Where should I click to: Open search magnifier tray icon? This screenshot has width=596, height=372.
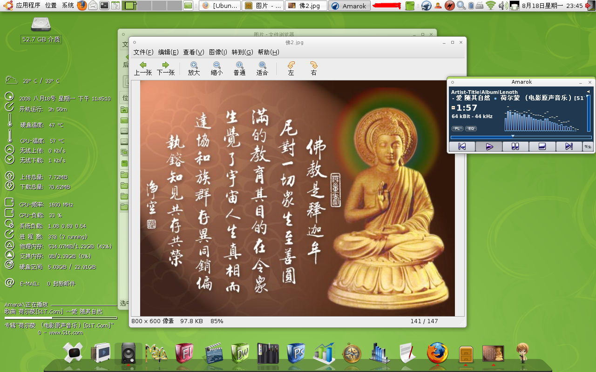(461, 6)
